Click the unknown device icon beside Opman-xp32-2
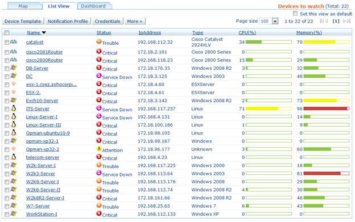The width and height of the screenshot is (355, 222). click(x=13, y=149)
